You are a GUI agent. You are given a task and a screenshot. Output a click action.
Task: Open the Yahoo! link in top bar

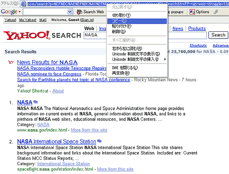point(10,20)
